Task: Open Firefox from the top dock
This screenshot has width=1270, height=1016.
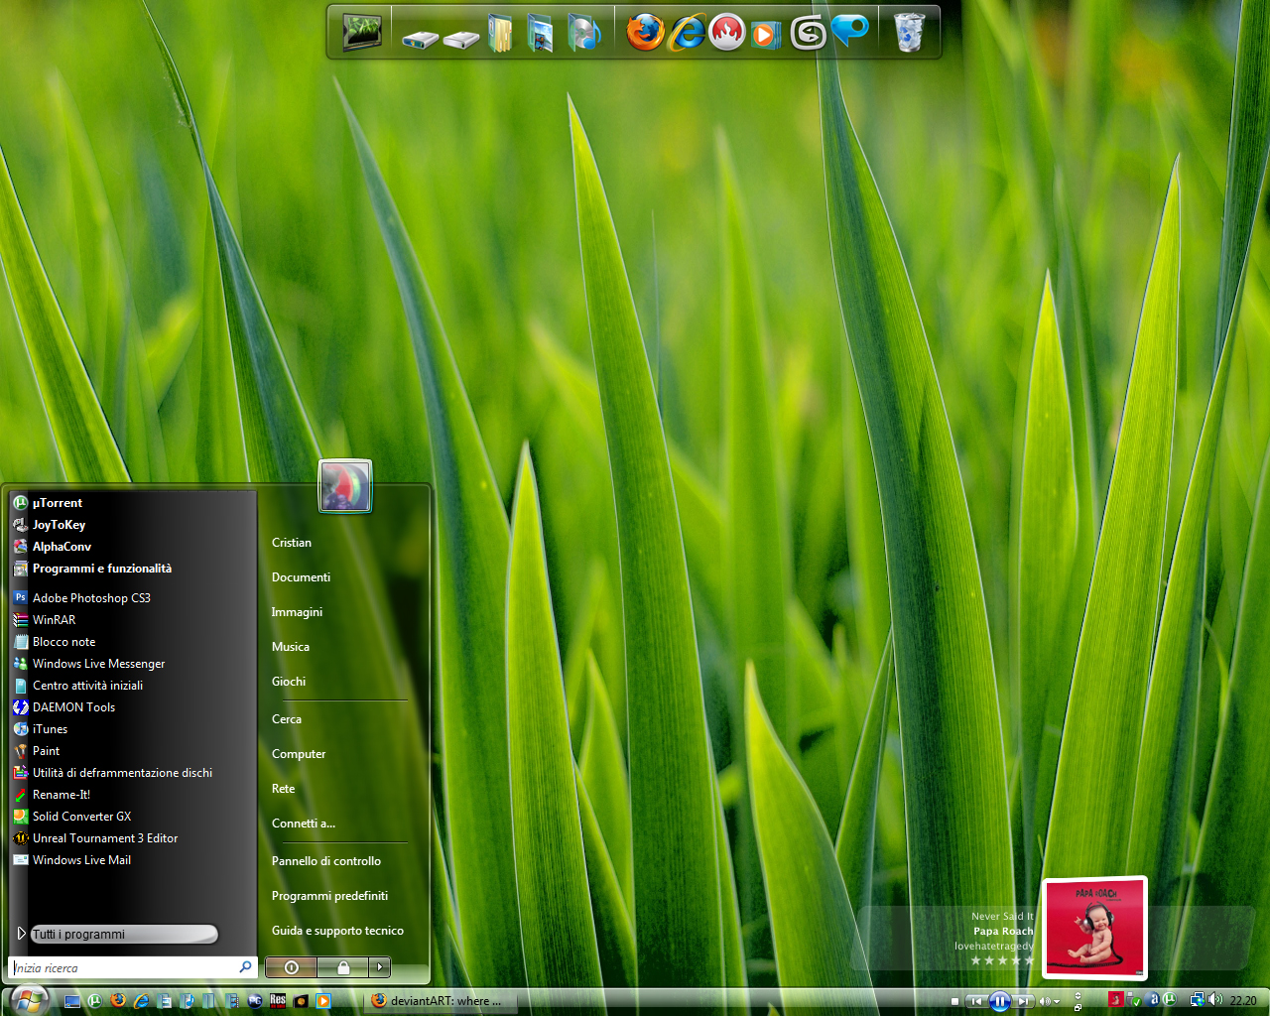Action: click(644, 33)
